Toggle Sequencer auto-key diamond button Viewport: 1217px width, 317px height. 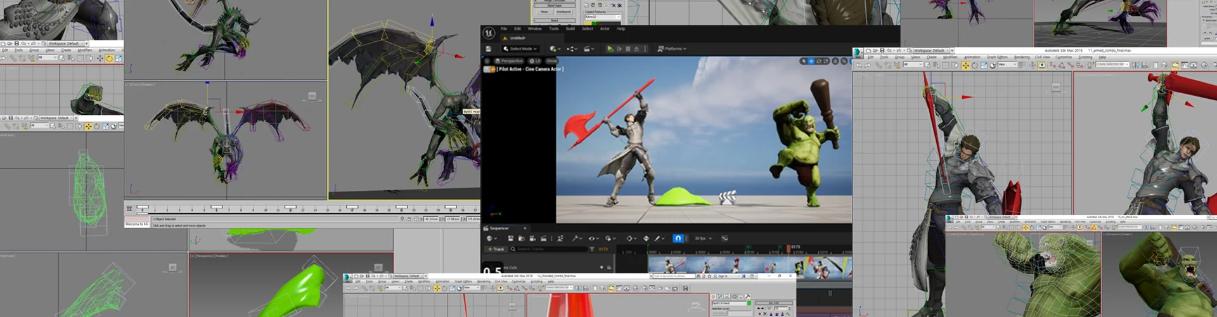[646, 238]
